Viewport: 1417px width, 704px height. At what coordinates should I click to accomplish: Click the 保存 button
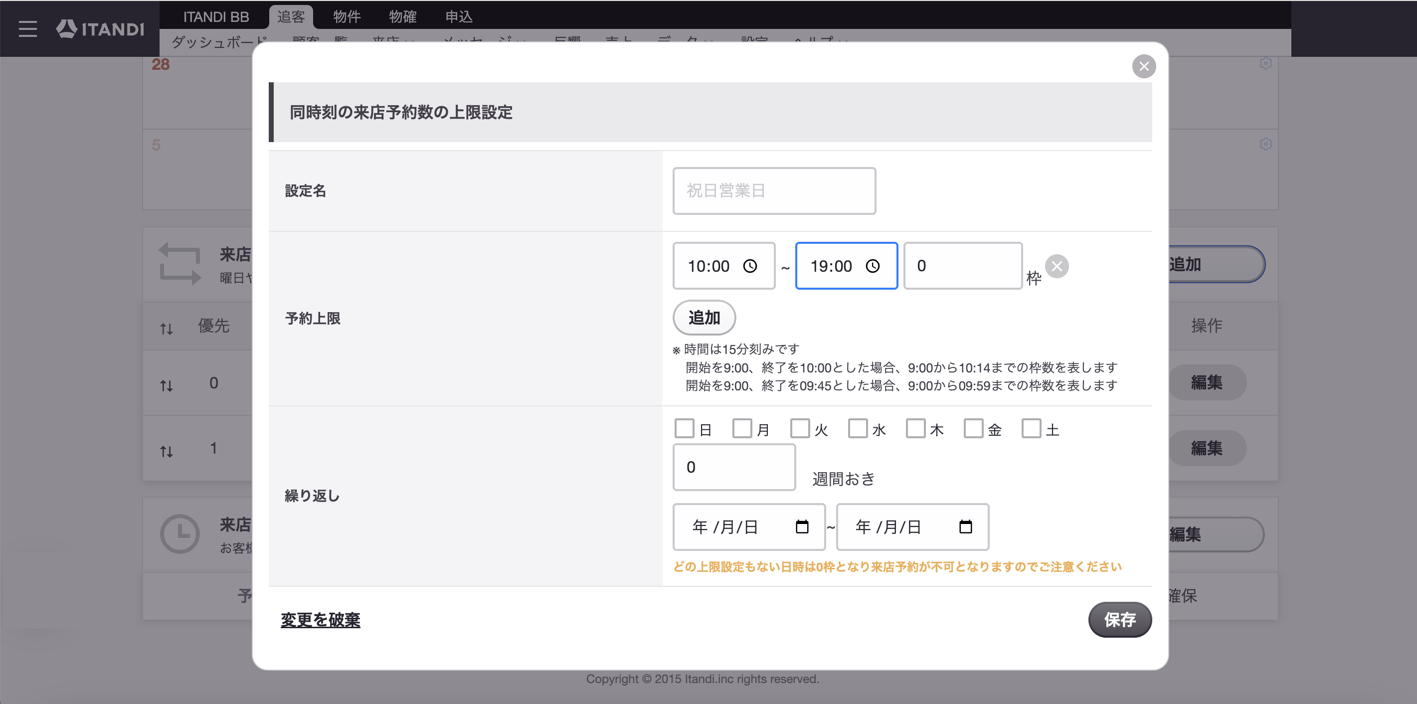tap(1119, 620)
